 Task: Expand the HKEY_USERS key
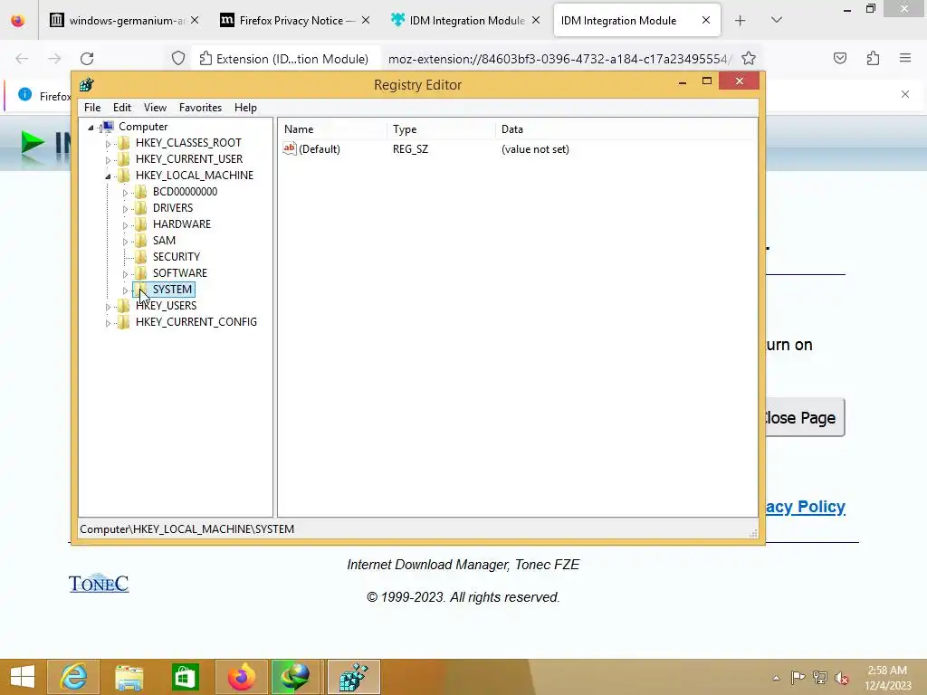click(108, 307)
